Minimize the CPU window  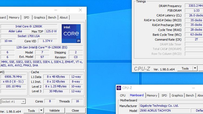click(x=56, y=10)
